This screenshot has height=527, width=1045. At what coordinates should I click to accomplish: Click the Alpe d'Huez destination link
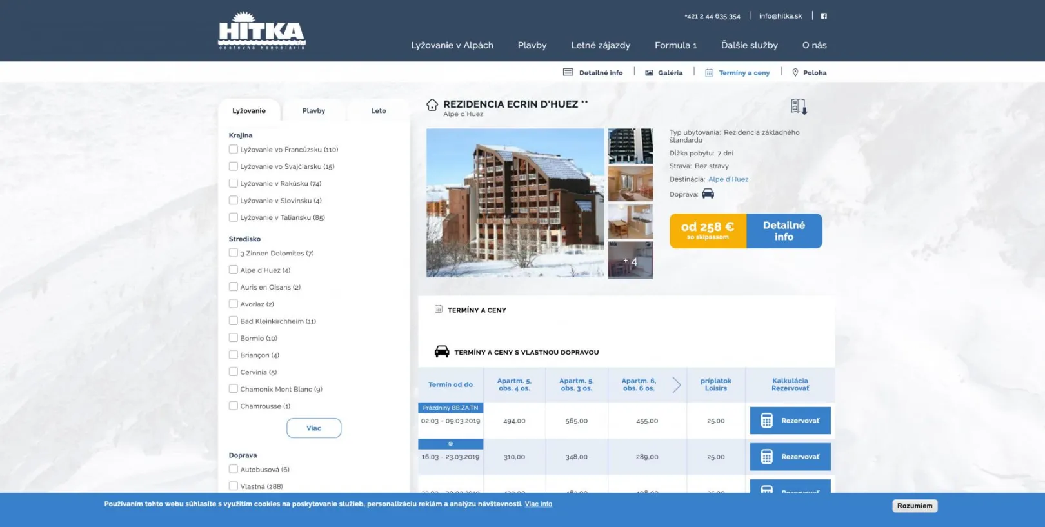(x=728, y=179)
